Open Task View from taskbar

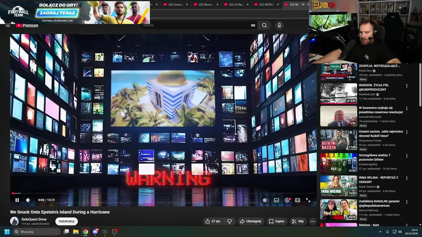coord(66,232)
